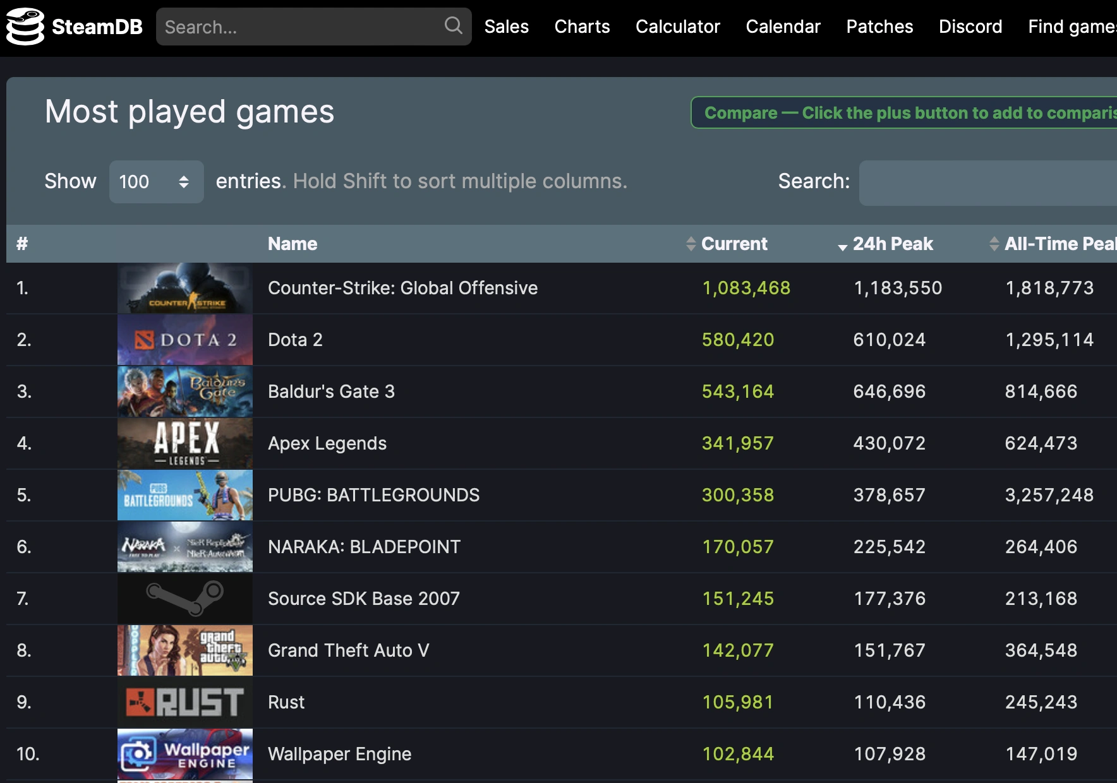Open the Discord navigation link

(x=970, y=27)
